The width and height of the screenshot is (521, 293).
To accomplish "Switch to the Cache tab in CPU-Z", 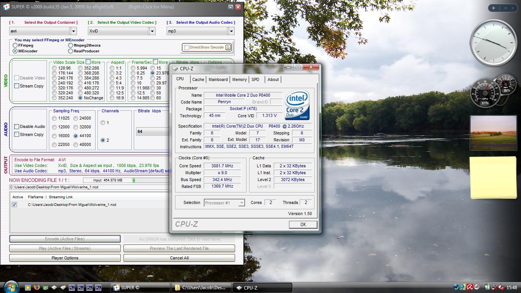I will coord(198,79).
